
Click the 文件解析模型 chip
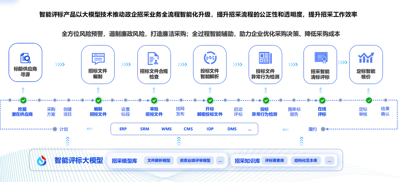[159, 161]
